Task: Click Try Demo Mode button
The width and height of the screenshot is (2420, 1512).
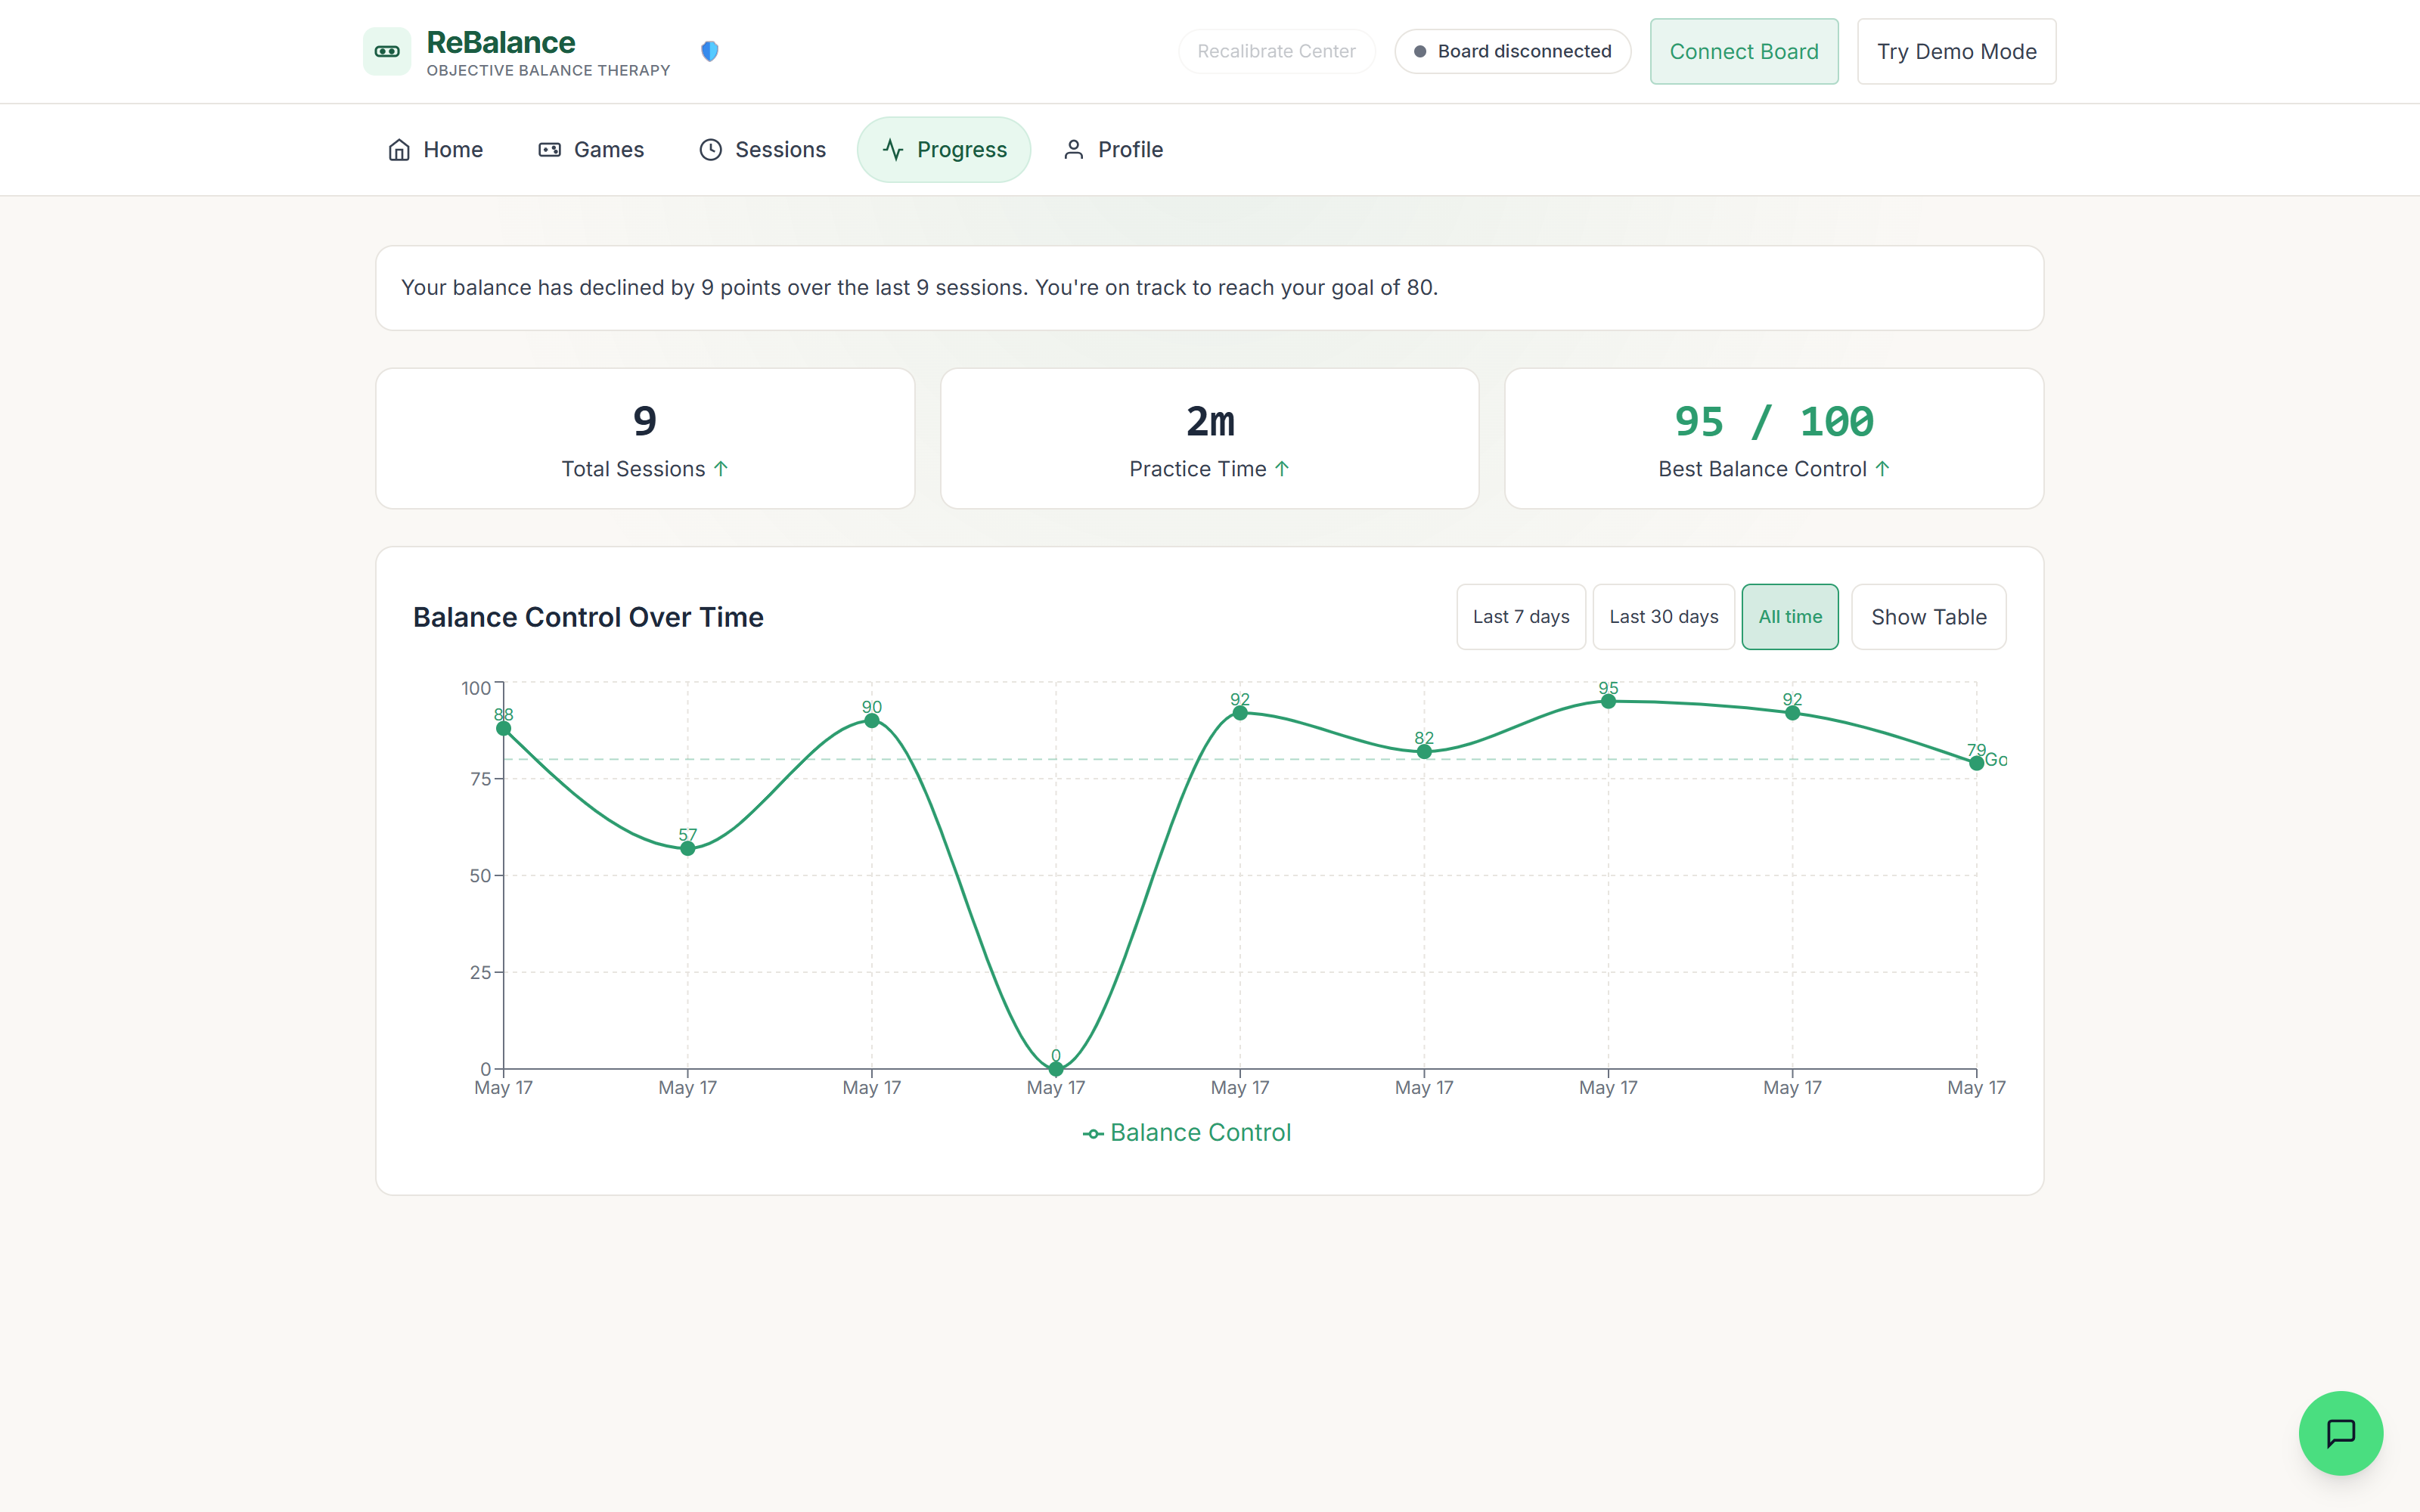Action: (x=1956, y=51)
